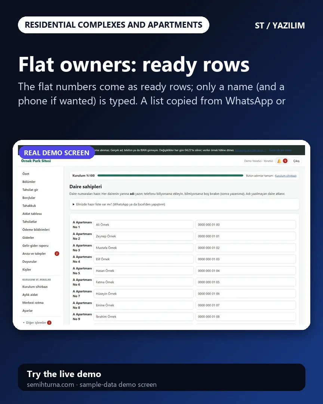Click phone field 0000 000 01 01
This screenshot has height=404, width=323.
(x=246, y=236)
